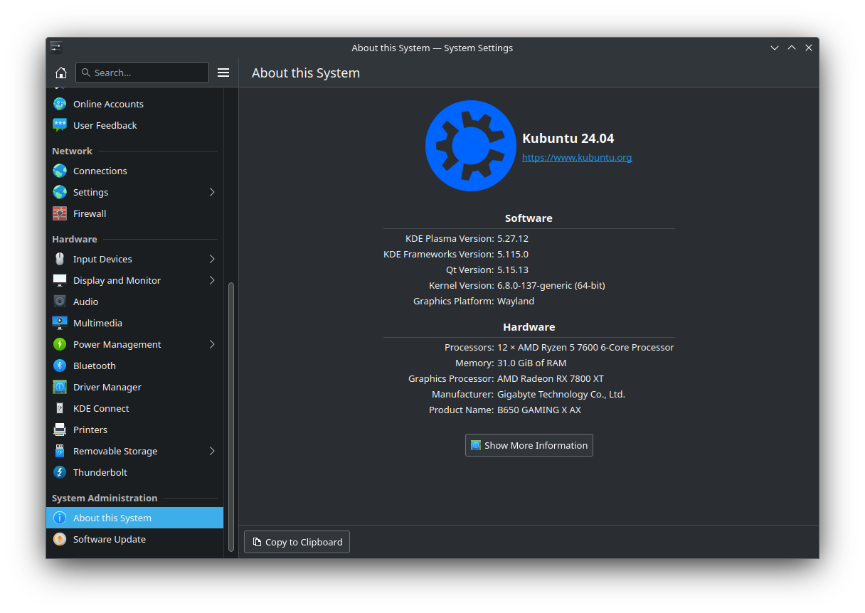Click Show More Information button
Screen dimensions: 865x613
pos(529,445)
